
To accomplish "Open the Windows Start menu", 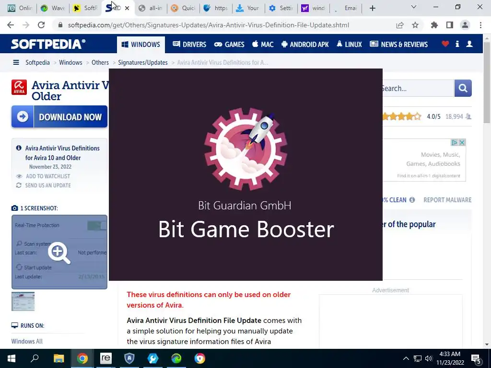I will pyautogui.click(x=12, y=358).
